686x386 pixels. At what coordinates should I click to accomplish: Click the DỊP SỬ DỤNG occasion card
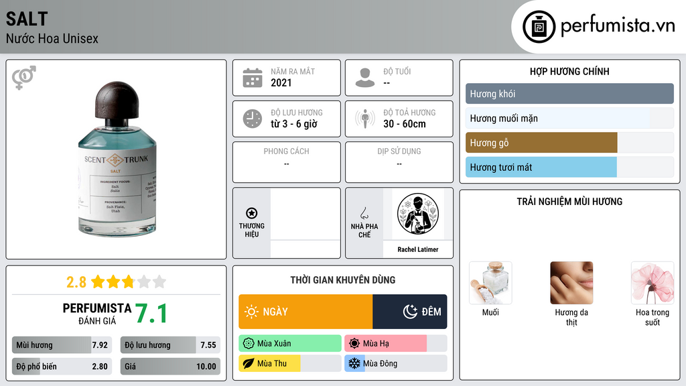[399, 162]
